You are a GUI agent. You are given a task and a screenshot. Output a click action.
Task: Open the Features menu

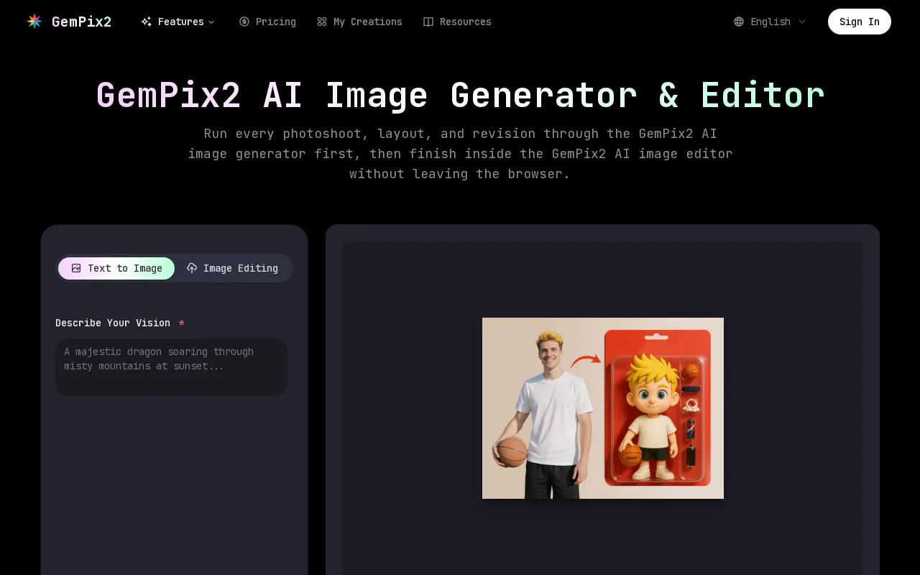(178, 22)
